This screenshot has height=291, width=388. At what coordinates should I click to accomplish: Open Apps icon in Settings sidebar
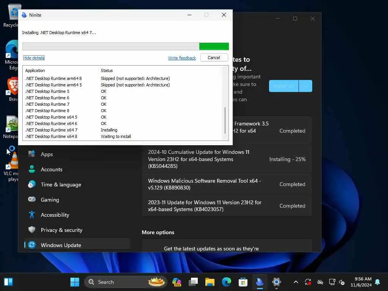(32, 154)
